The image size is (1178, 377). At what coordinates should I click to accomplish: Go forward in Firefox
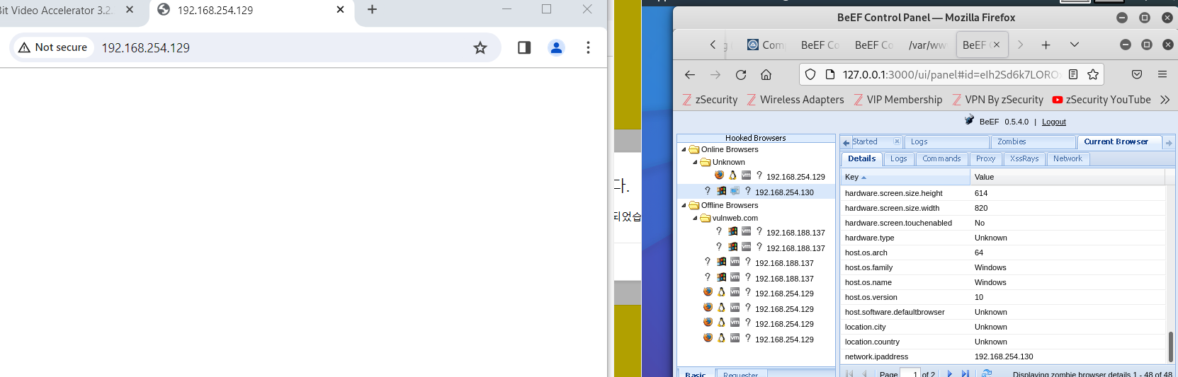pos(715,74)
